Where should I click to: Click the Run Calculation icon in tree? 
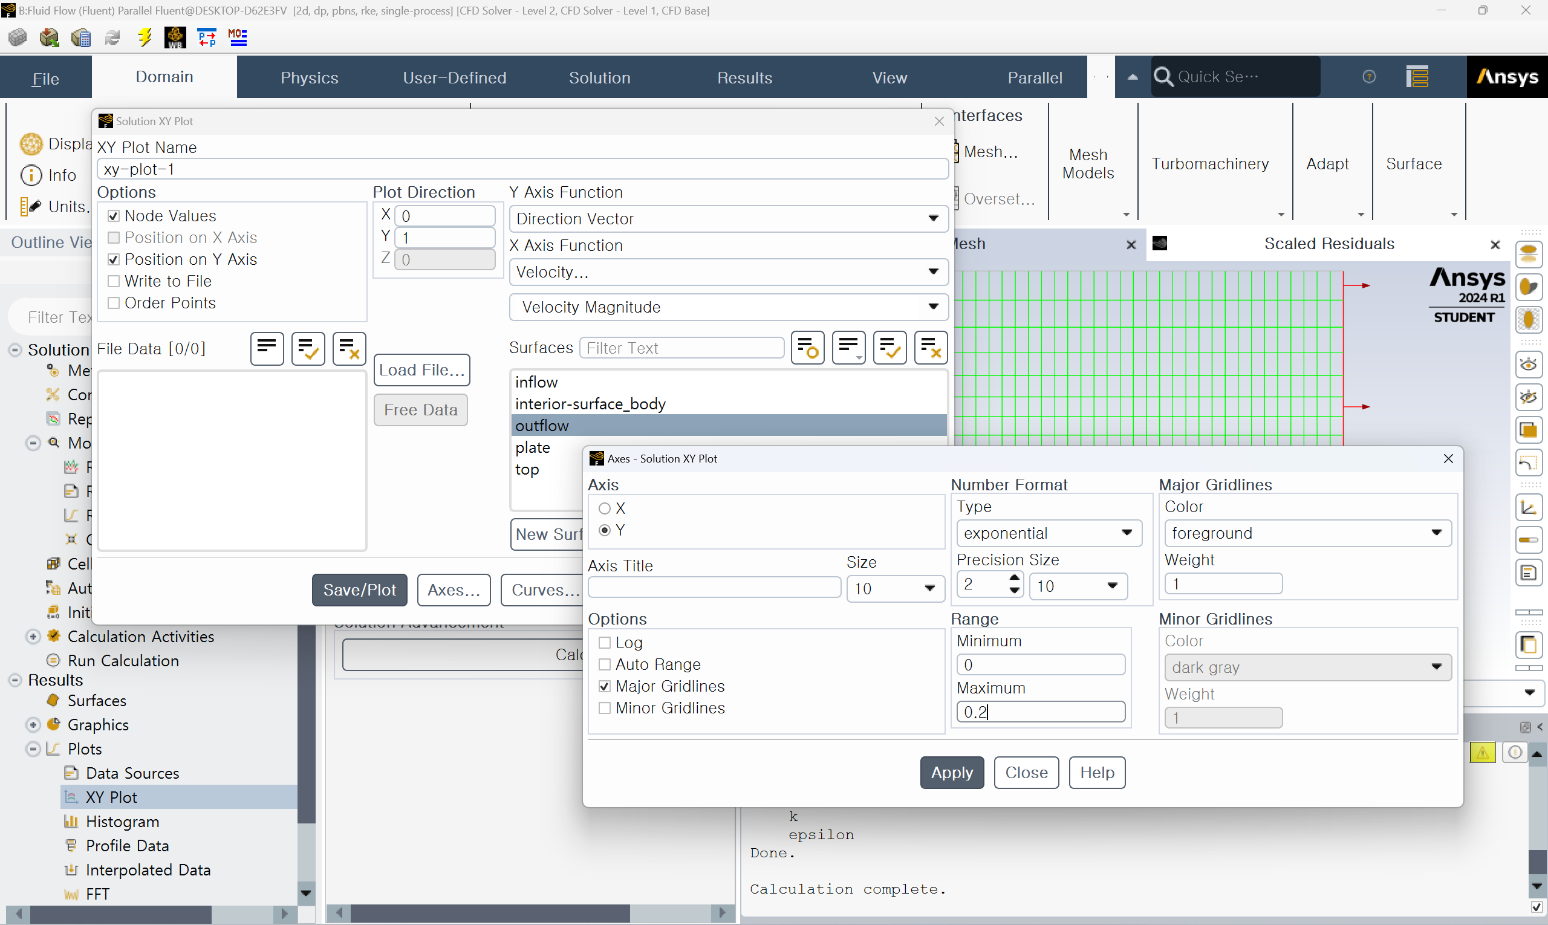click(x=54, y=660)
